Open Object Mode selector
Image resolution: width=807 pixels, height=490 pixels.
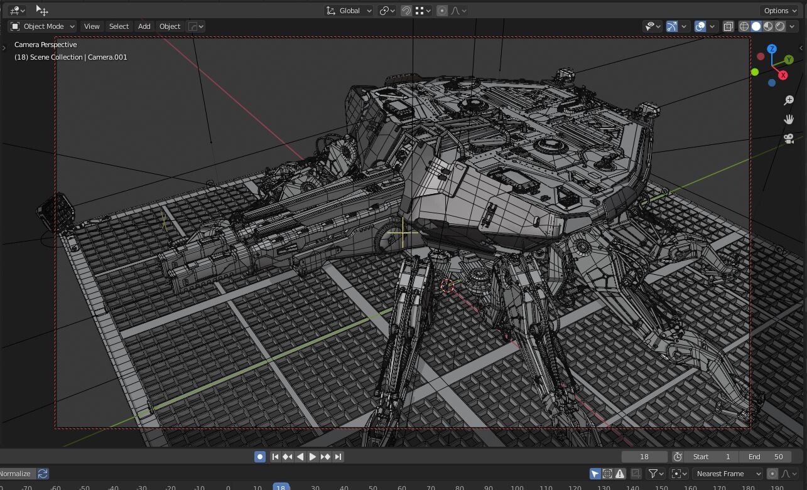[x=42, y=26]
